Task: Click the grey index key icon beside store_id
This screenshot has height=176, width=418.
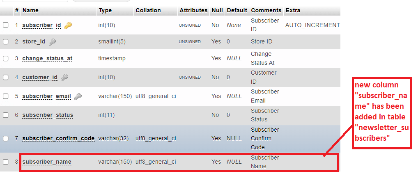Action: (x=52, y=42)
